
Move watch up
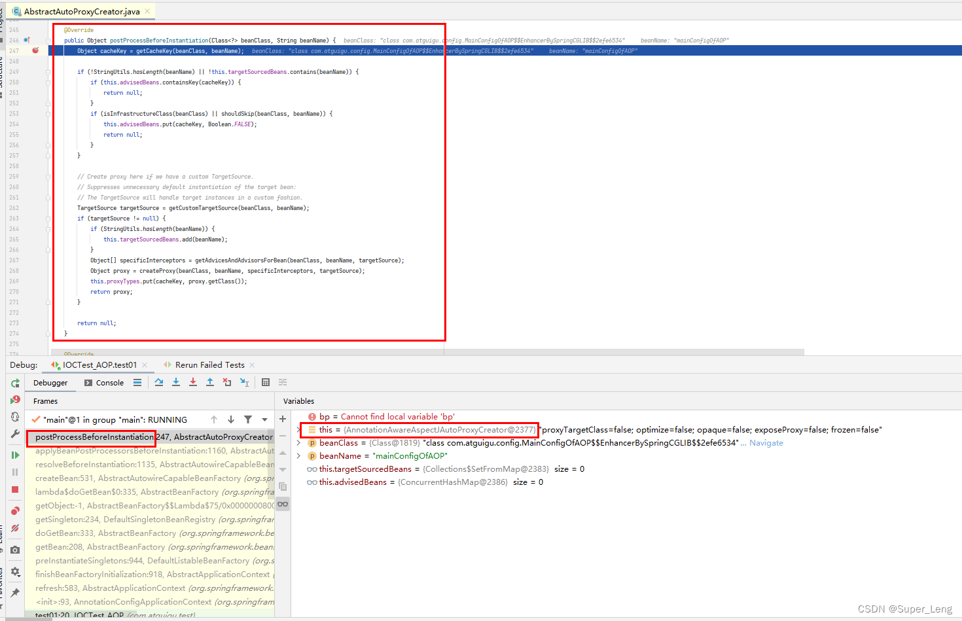point(283,453)
